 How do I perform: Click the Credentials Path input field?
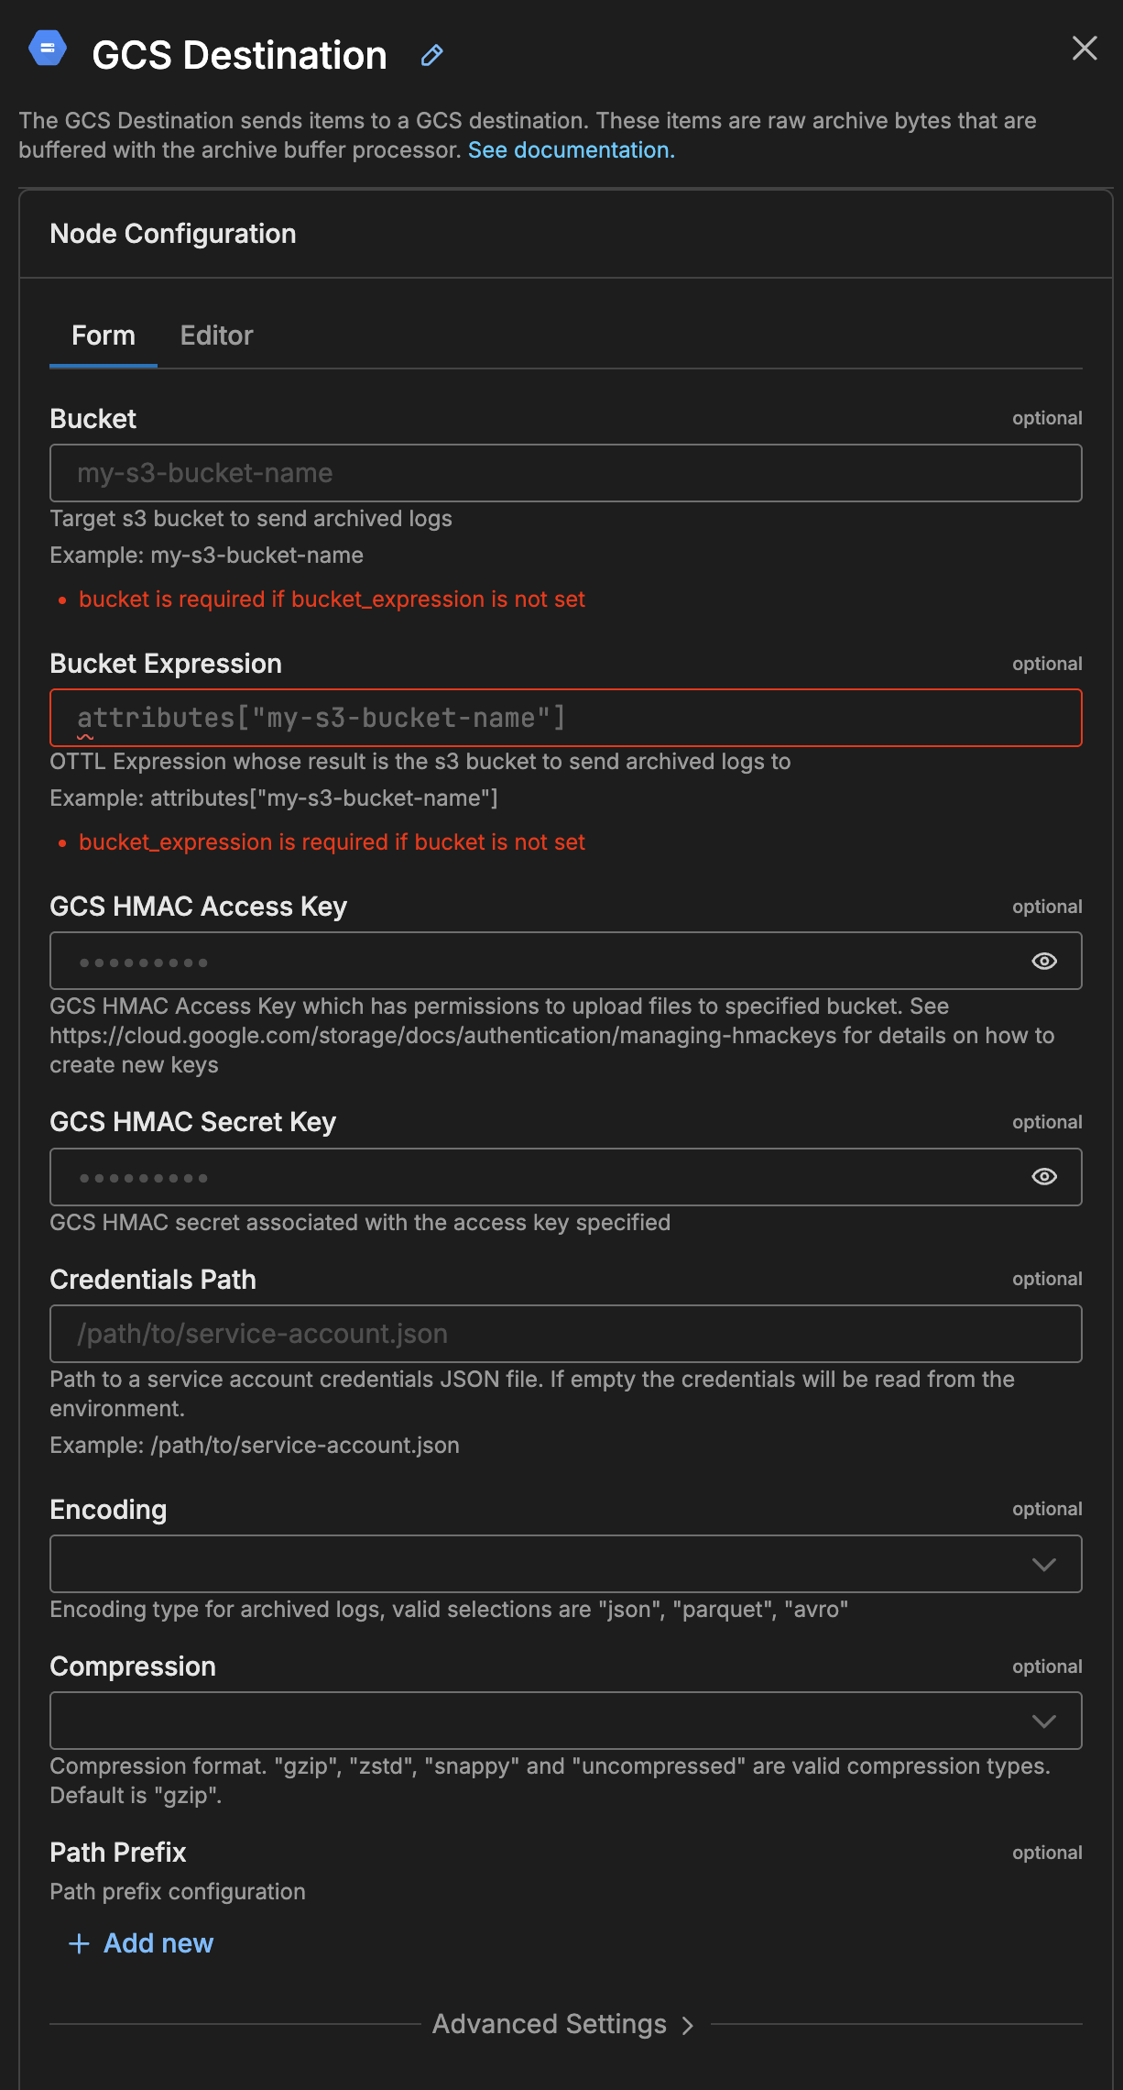[565, 1334]
